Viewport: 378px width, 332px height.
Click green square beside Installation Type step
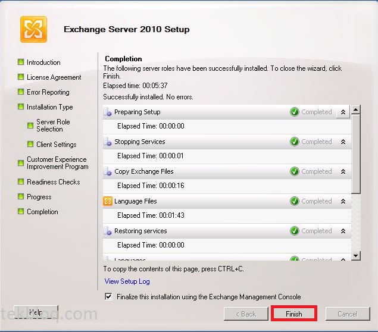(21, 107)
